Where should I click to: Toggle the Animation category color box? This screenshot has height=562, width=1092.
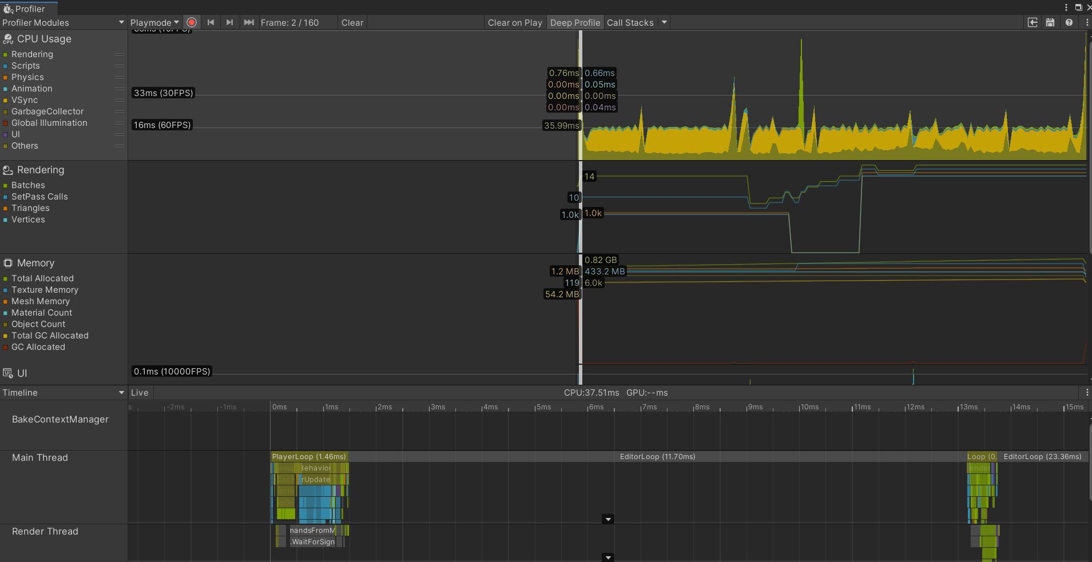coord(6,89)
